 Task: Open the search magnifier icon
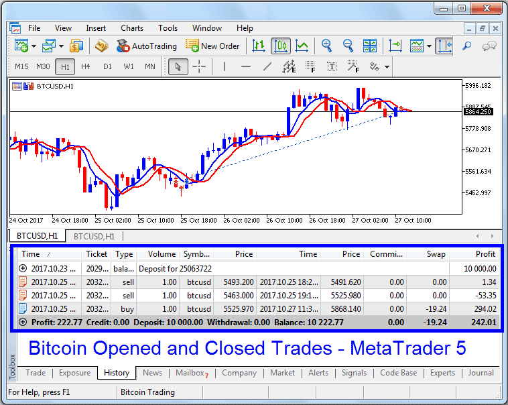[467, 46]
